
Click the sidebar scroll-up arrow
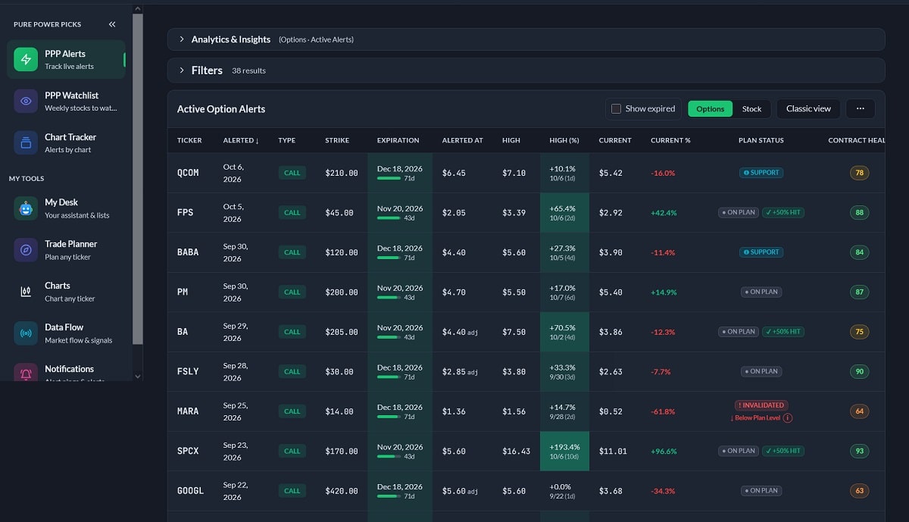tap(137, 8)
